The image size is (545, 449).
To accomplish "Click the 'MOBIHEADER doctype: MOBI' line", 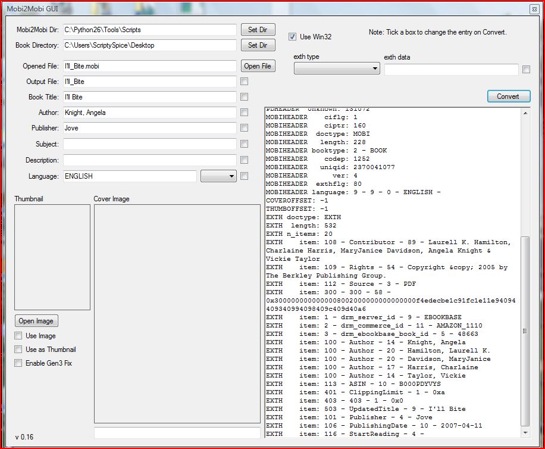I will click(318, 134).
